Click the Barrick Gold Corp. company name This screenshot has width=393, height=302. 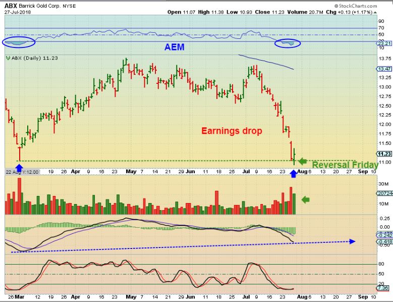pos(39,6)
